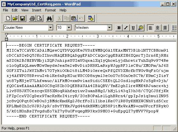Create a new document with New icon
The image size is (178, 132).
click(x=8, y=18)
